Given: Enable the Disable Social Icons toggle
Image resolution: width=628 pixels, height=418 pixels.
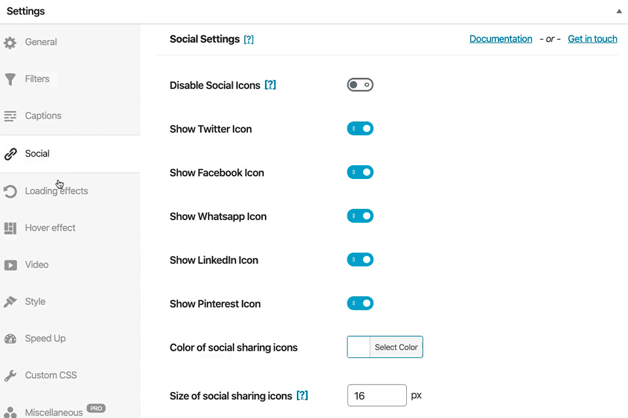Looking at the screenshot, I should (360, 84).
